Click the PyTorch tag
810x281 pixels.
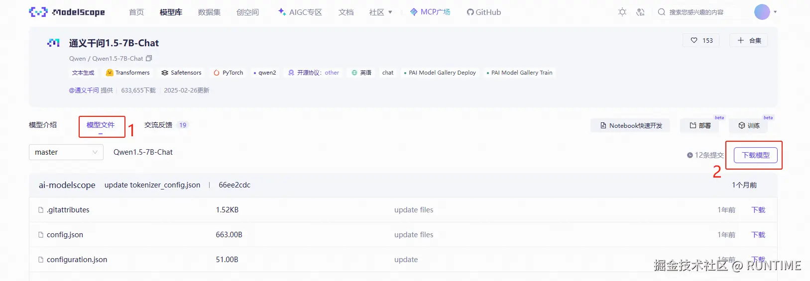(x=229, y=73)
